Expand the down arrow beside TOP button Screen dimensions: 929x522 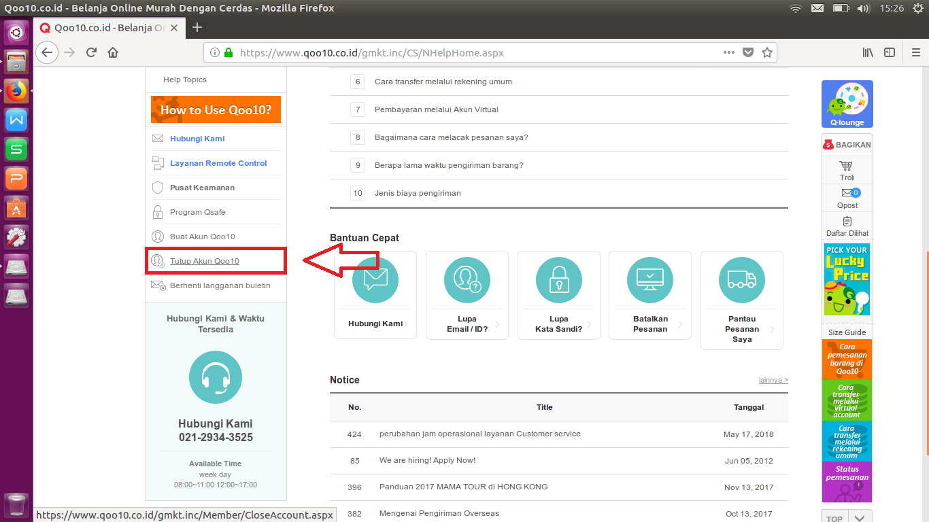[860, 518]
